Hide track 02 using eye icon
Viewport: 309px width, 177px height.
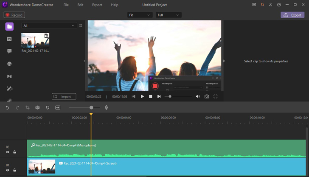click(8, 152)
